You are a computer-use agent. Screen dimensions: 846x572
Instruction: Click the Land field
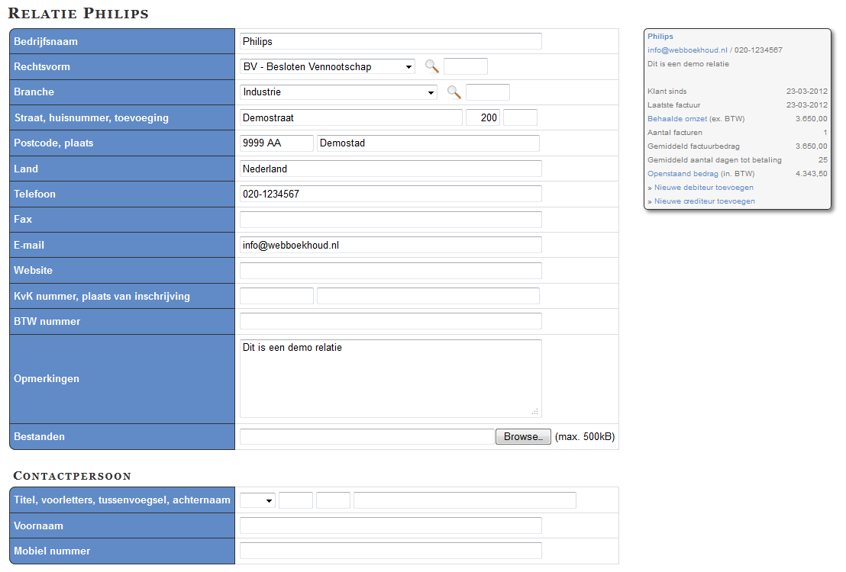coord(391,169)
